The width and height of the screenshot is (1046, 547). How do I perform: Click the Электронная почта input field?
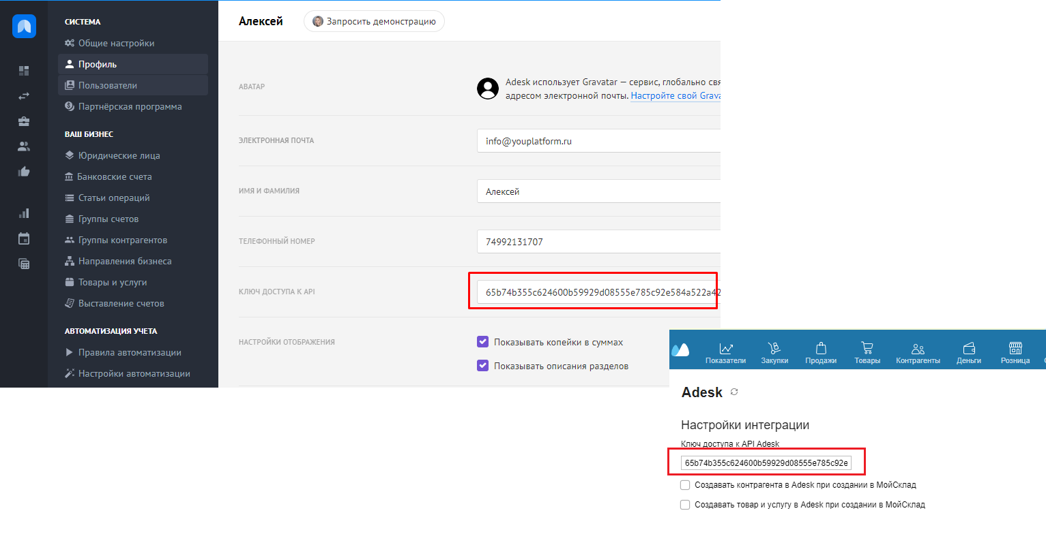coord(598,141)
